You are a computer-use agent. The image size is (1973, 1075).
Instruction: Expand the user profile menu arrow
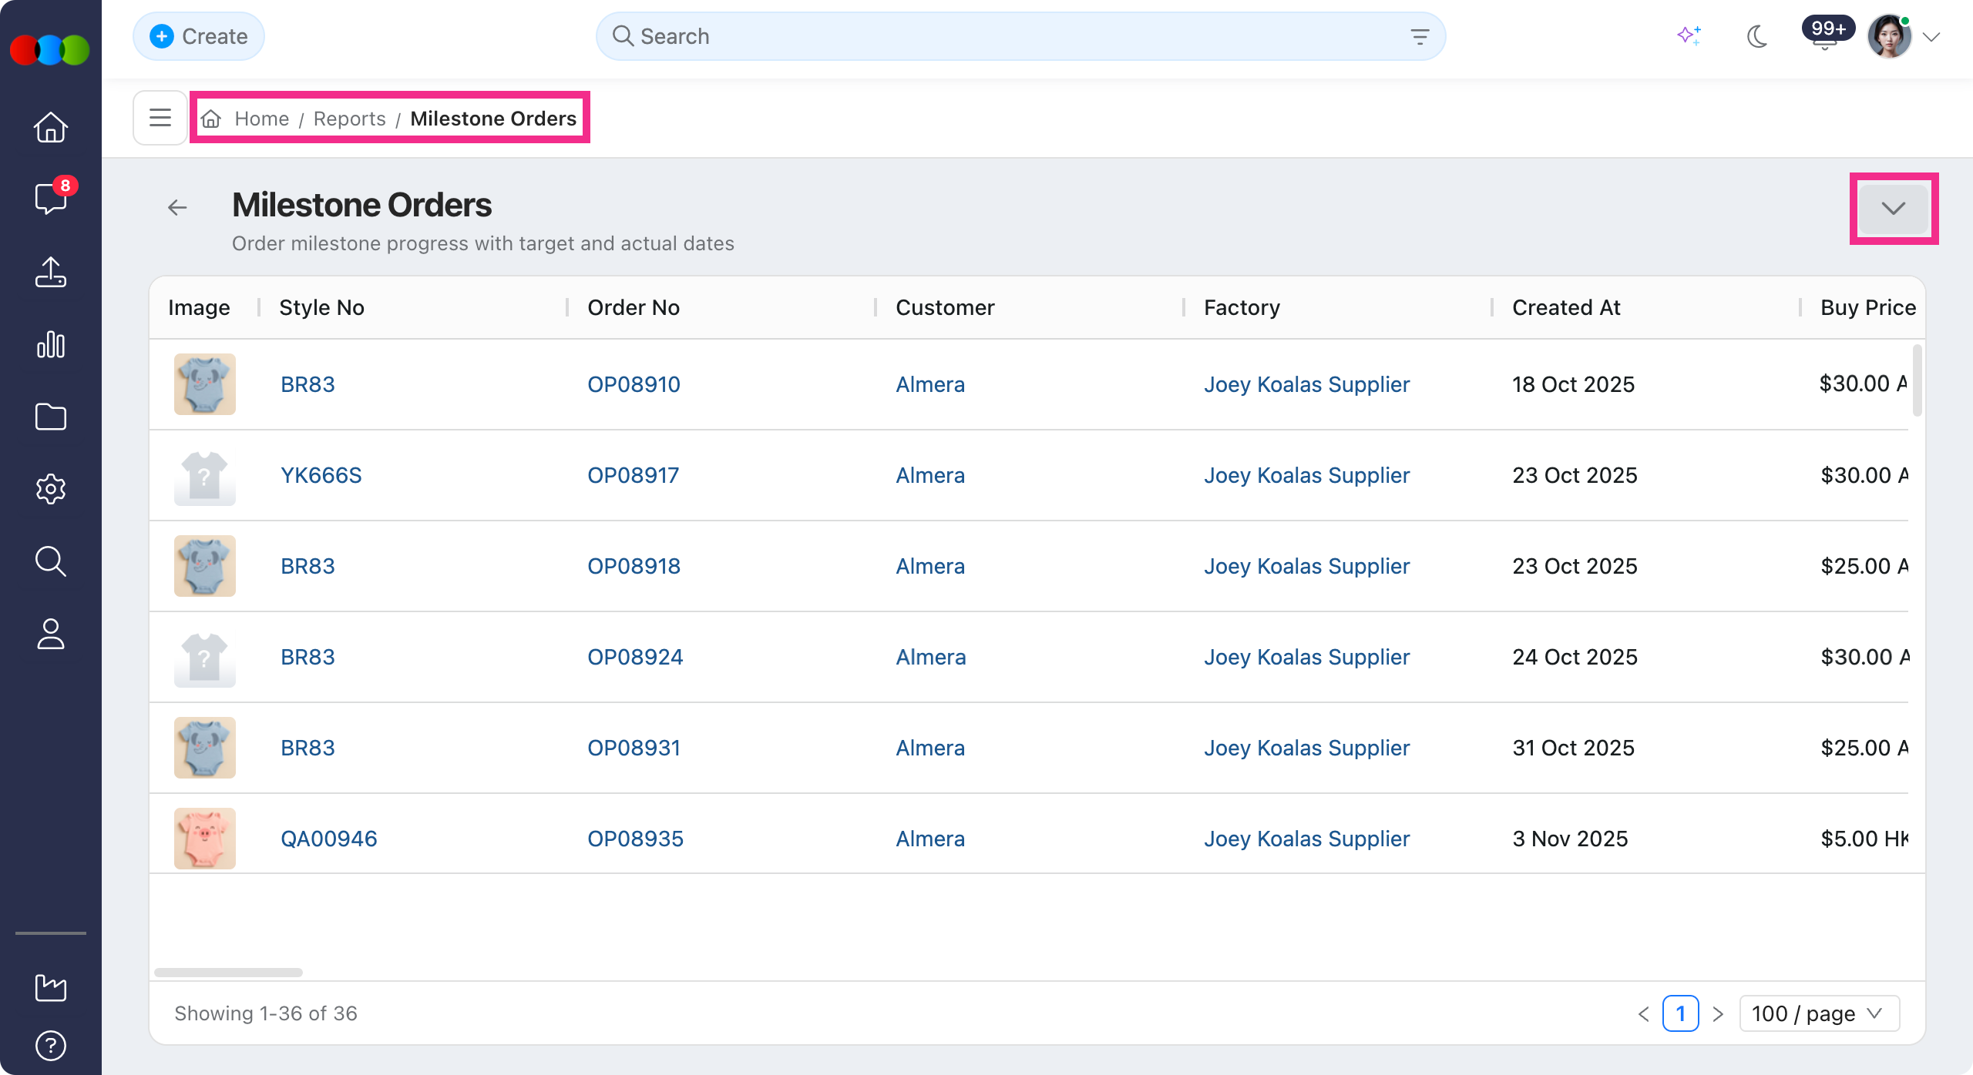click(1931, 37)
